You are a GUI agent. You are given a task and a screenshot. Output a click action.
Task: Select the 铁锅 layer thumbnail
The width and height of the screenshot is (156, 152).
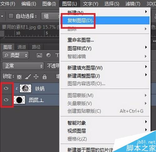(26, 88)
